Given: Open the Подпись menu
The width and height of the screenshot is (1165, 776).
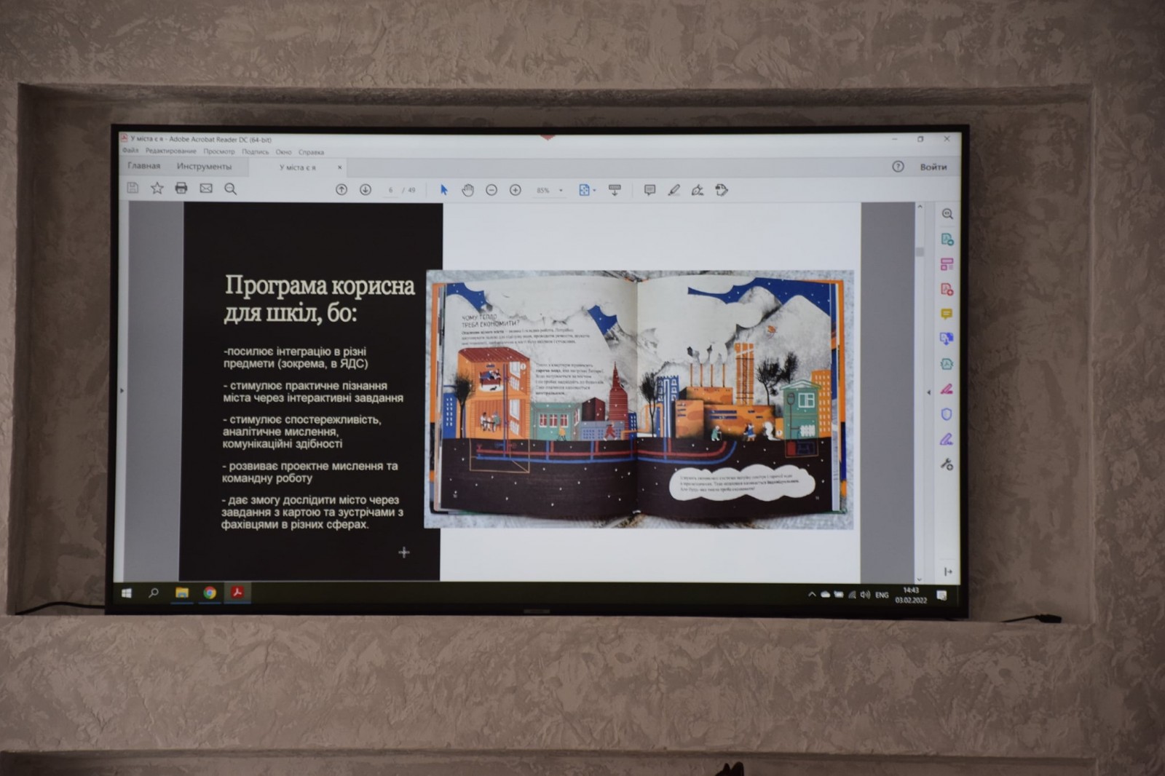Looking at the screenshot, I should click(256, 152).
